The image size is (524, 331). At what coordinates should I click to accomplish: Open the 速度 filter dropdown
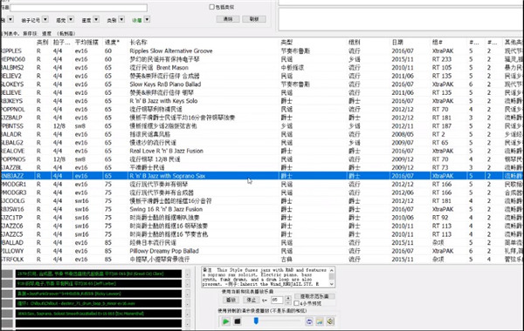click(x=96, y=20)
